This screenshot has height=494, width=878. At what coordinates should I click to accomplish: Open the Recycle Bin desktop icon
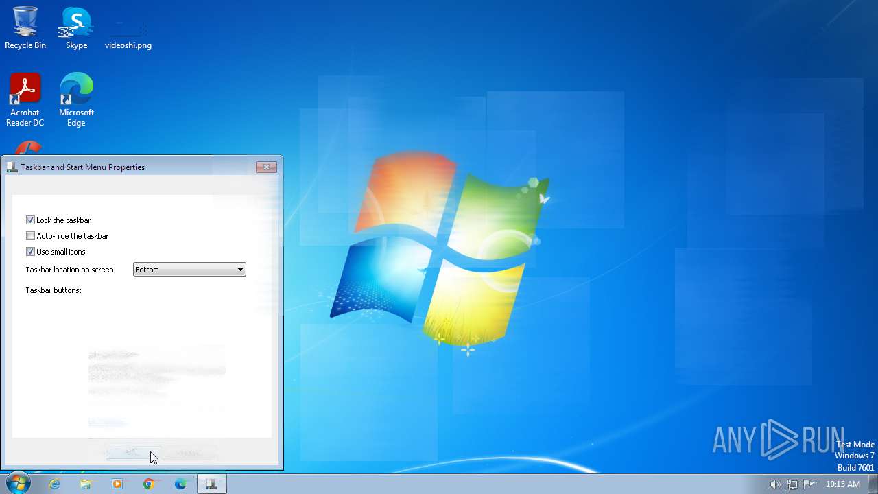(x=25, y=27)
